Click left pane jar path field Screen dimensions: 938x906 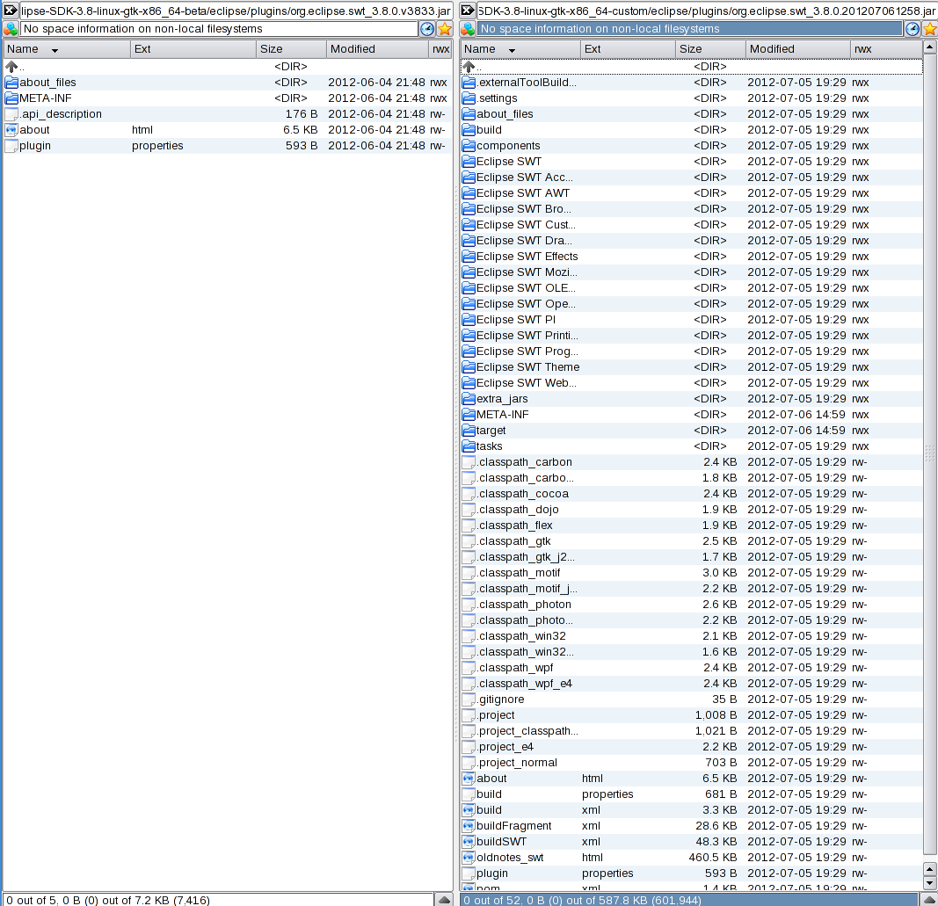pos(236,11)
